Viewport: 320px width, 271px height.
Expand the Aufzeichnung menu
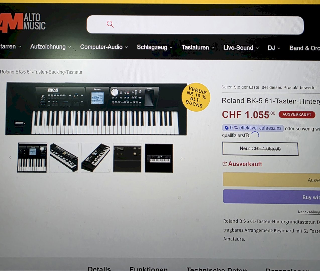coord(50,47)
